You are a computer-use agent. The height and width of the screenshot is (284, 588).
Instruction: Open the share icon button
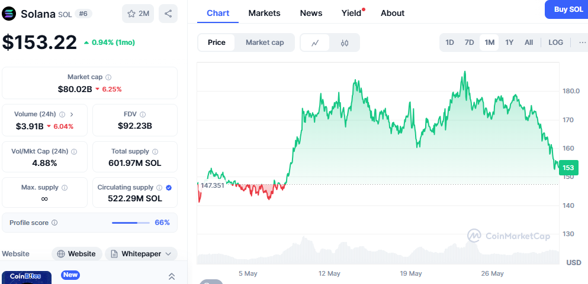[168, 14]
